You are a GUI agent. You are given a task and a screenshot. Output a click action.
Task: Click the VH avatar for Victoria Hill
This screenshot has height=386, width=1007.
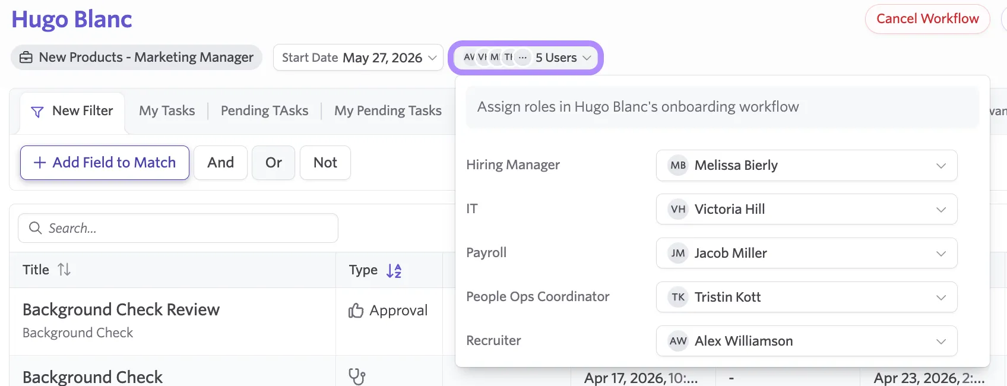coord(678,209)
